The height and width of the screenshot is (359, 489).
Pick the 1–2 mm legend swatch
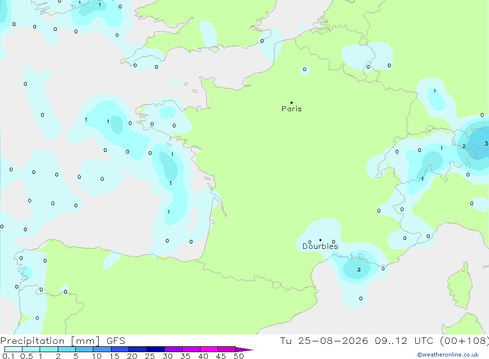pyautogui.click(x=49, y=349)
